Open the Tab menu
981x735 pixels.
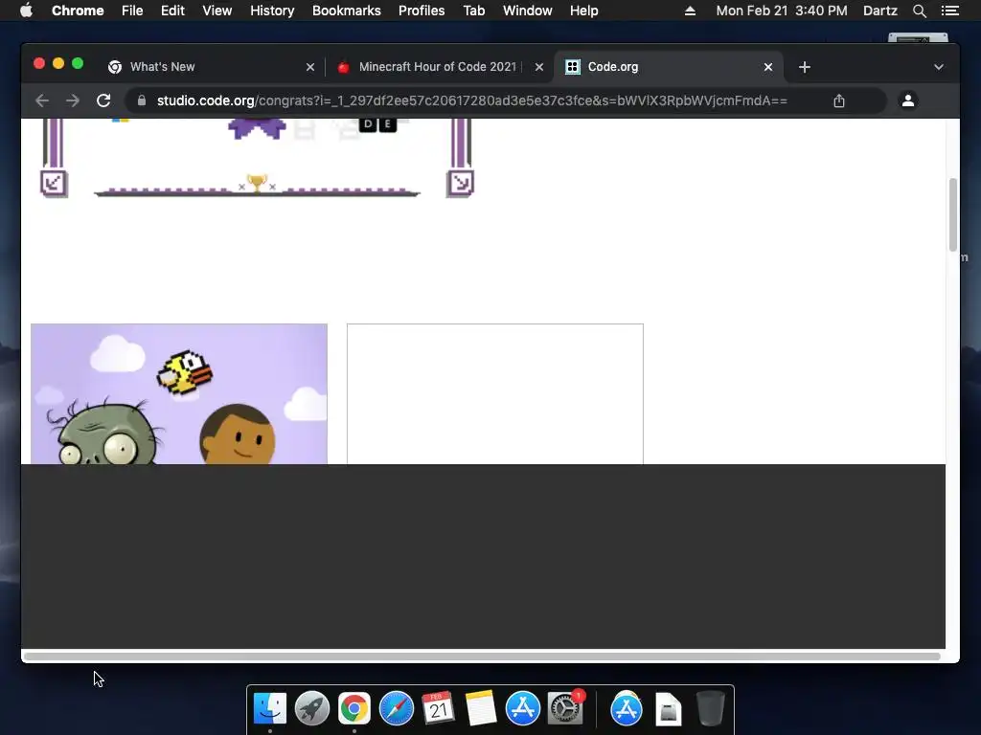[x=474, y=11]
